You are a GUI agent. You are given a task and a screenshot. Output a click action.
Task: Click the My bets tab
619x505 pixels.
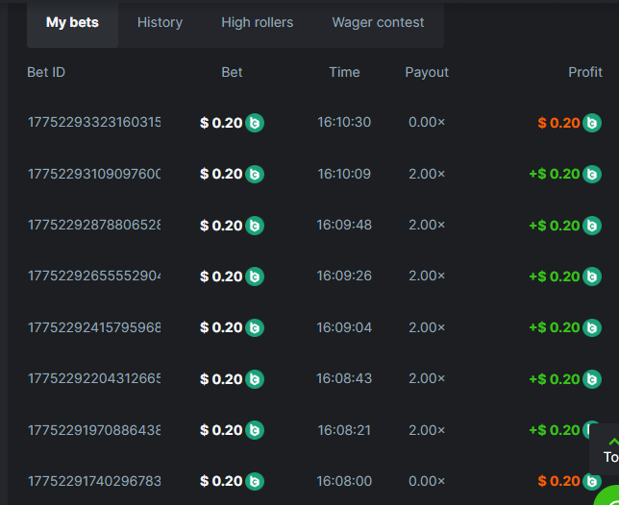72,23
